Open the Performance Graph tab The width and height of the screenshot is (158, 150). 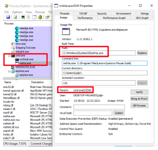(114, 18)
